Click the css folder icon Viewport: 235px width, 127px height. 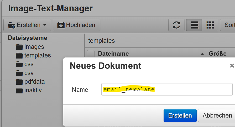[19, 64]
